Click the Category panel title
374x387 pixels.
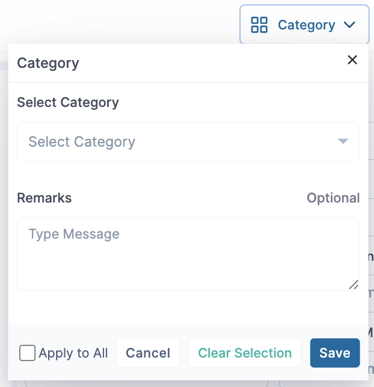coord(48,62)
